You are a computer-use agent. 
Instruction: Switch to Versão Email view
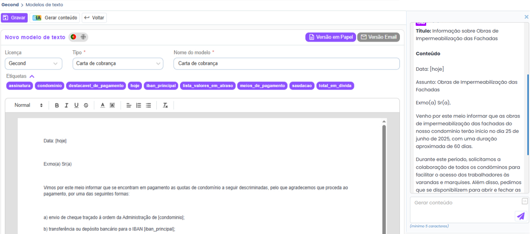[x=378, y=37]
